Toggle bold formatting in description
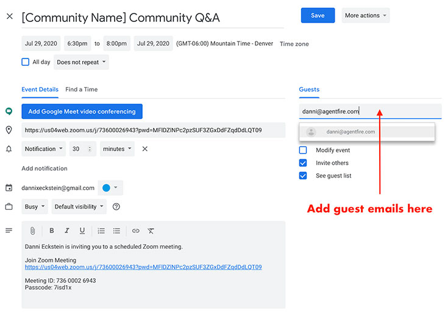 [52, 231]
